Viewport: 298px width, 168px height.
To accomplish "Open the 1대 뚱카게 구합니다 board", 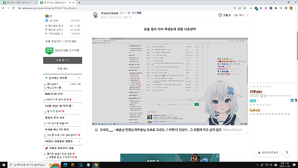I will pyautogui.click(x=58, y=123).
